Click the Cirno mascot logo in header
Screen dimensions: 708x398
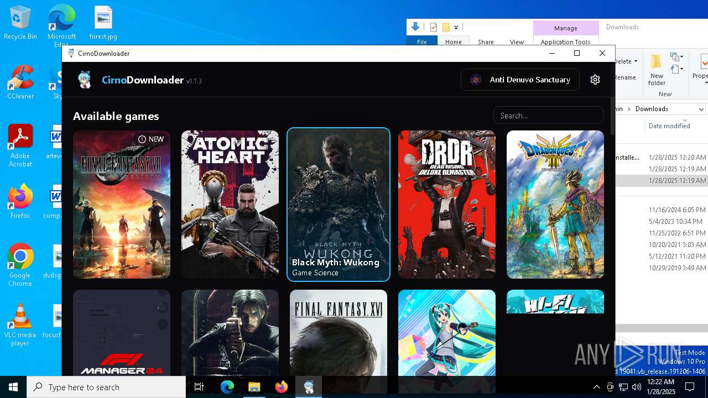coord(85,80)
